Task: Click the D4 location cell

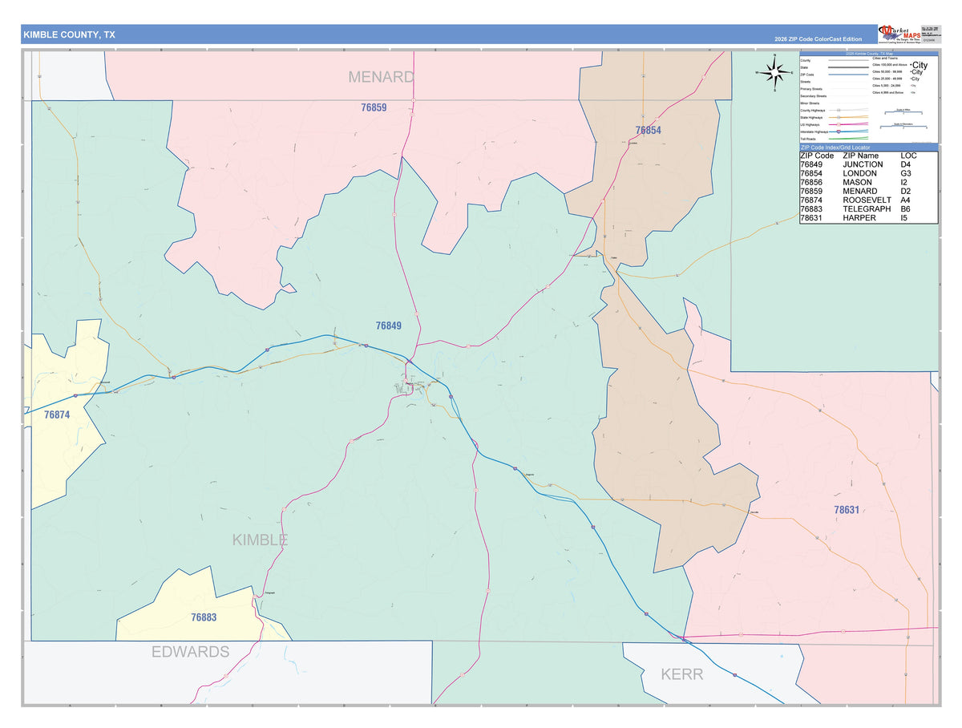Action: 906,164
